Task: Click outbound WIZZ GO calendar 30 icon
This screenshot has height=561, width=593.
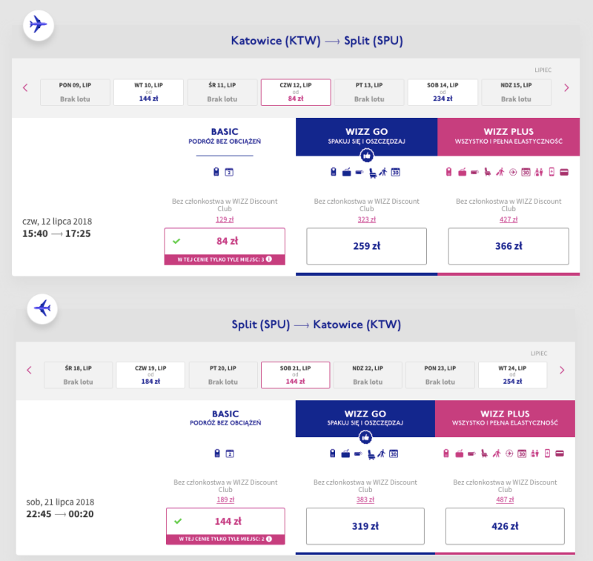Action: tap(396, 173)
